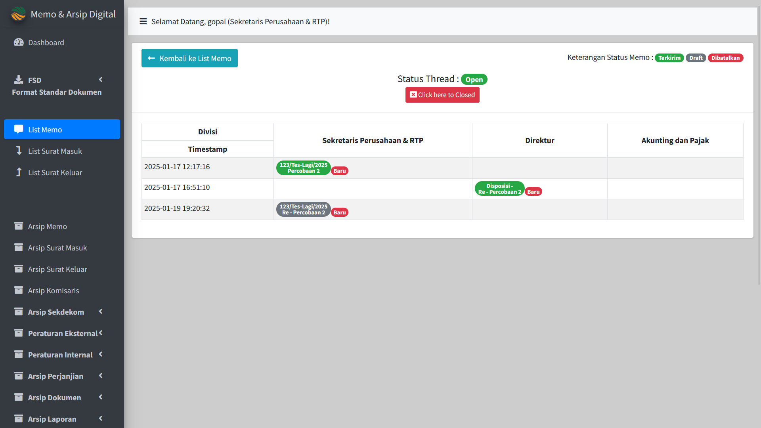761x428 pixels.
Task: Click the FSD download icon
Action: tap(19, 80)
